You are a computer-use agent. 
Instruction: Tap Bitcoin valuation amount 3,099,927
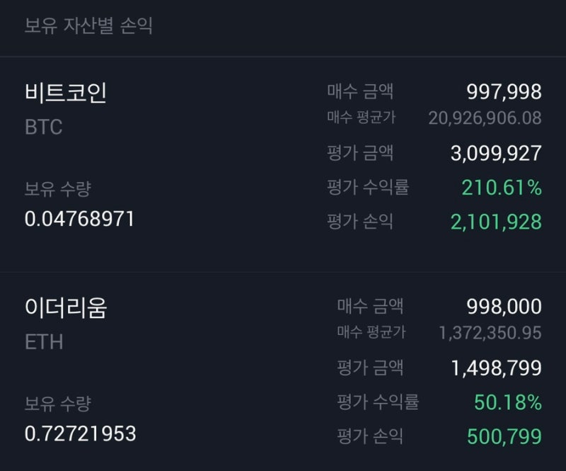[x=496, y=153]
